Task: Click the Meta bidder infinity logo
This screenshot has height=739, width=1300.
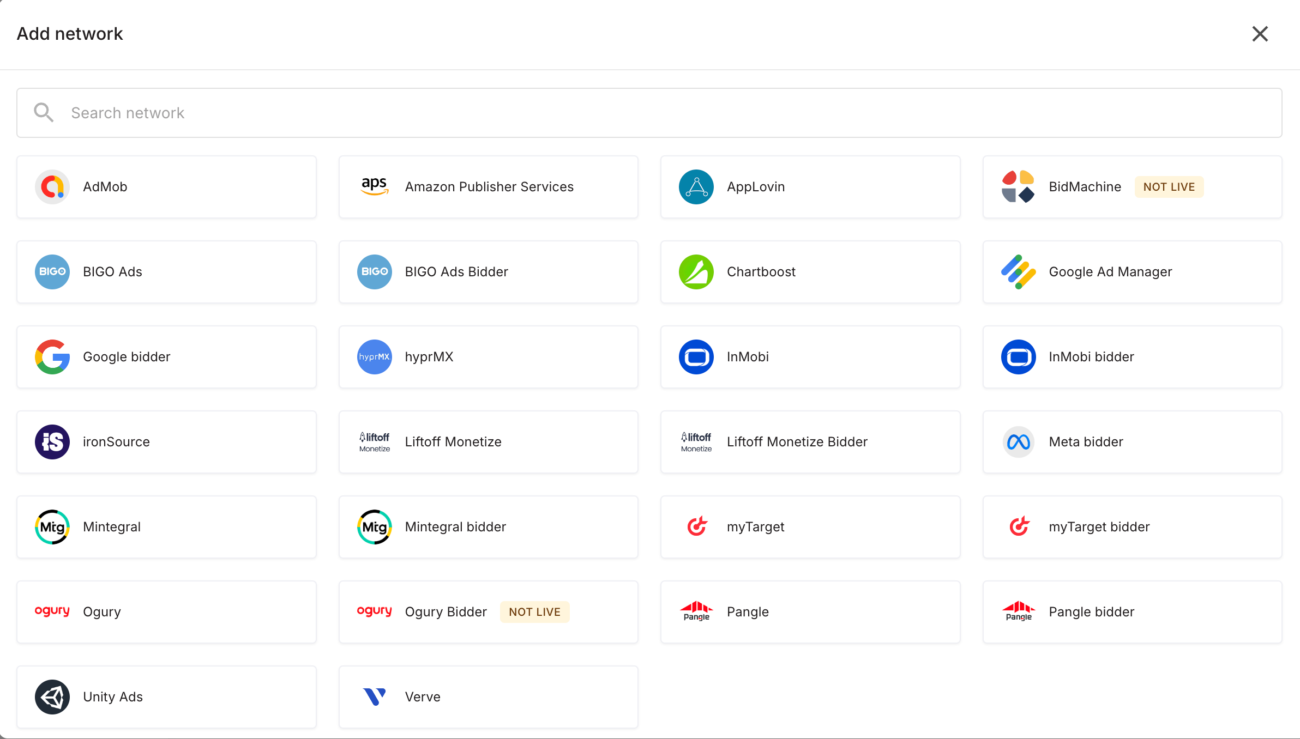Action: [1018, 442]
